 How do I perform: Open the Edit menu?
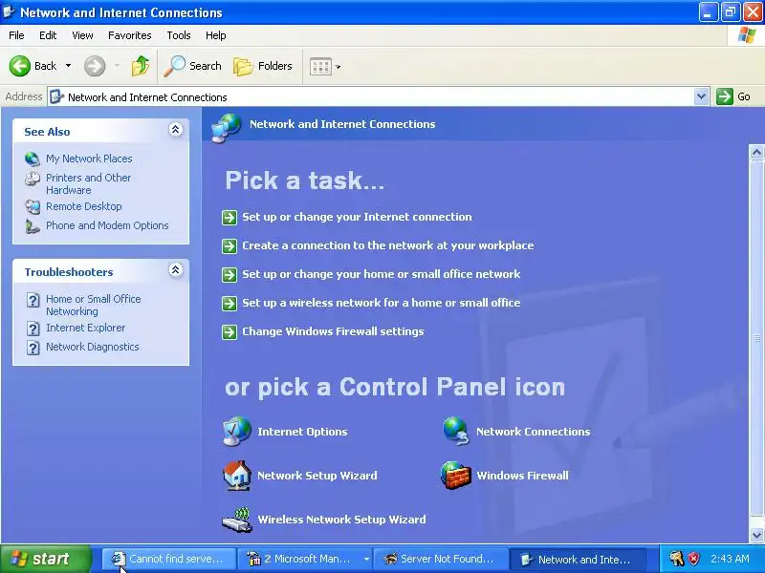48,35
